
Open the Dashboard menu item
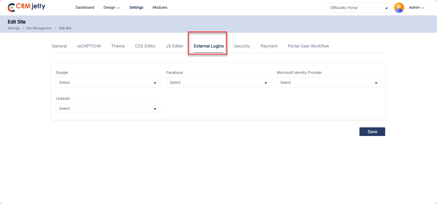point(85,7)
